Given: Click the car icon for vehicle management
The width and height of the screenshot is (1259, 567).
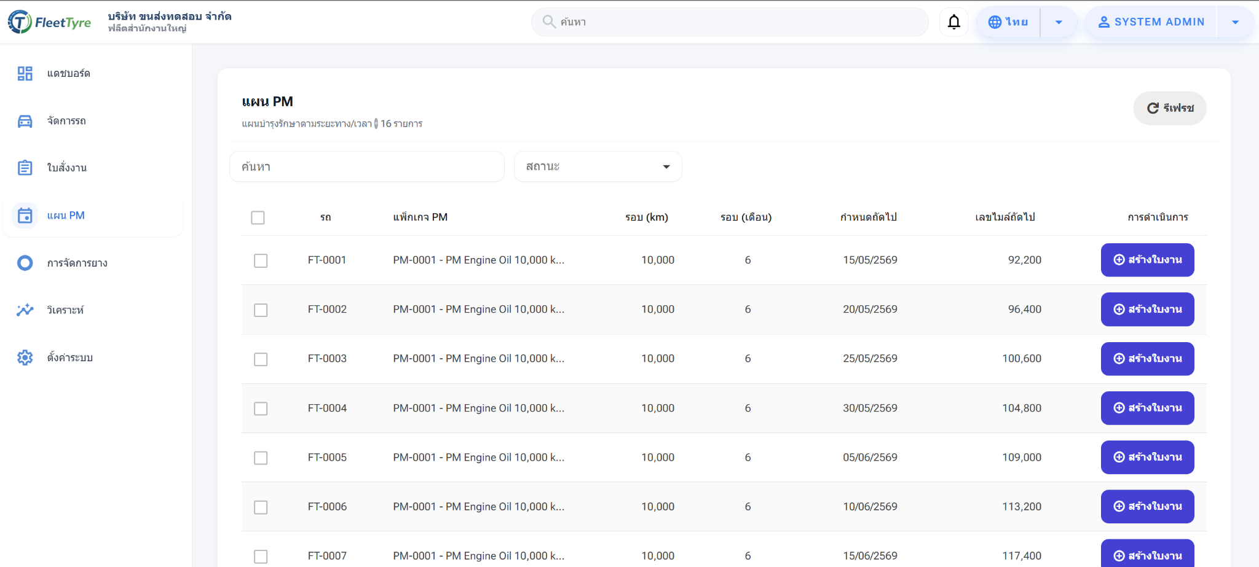Looking at the screenshot, I should tap(25, 121).
